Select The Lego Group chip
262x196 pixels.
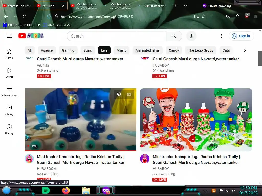point(201,50)
